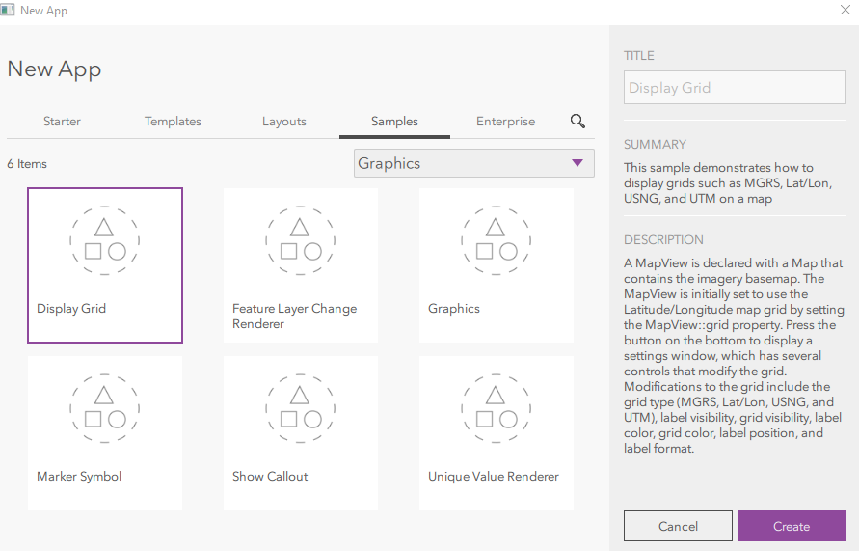Image resolution: width=859 pixels, height=551 pixels.
Task: Switch to the Enterprise tab
Action: [x=505, y=122]
